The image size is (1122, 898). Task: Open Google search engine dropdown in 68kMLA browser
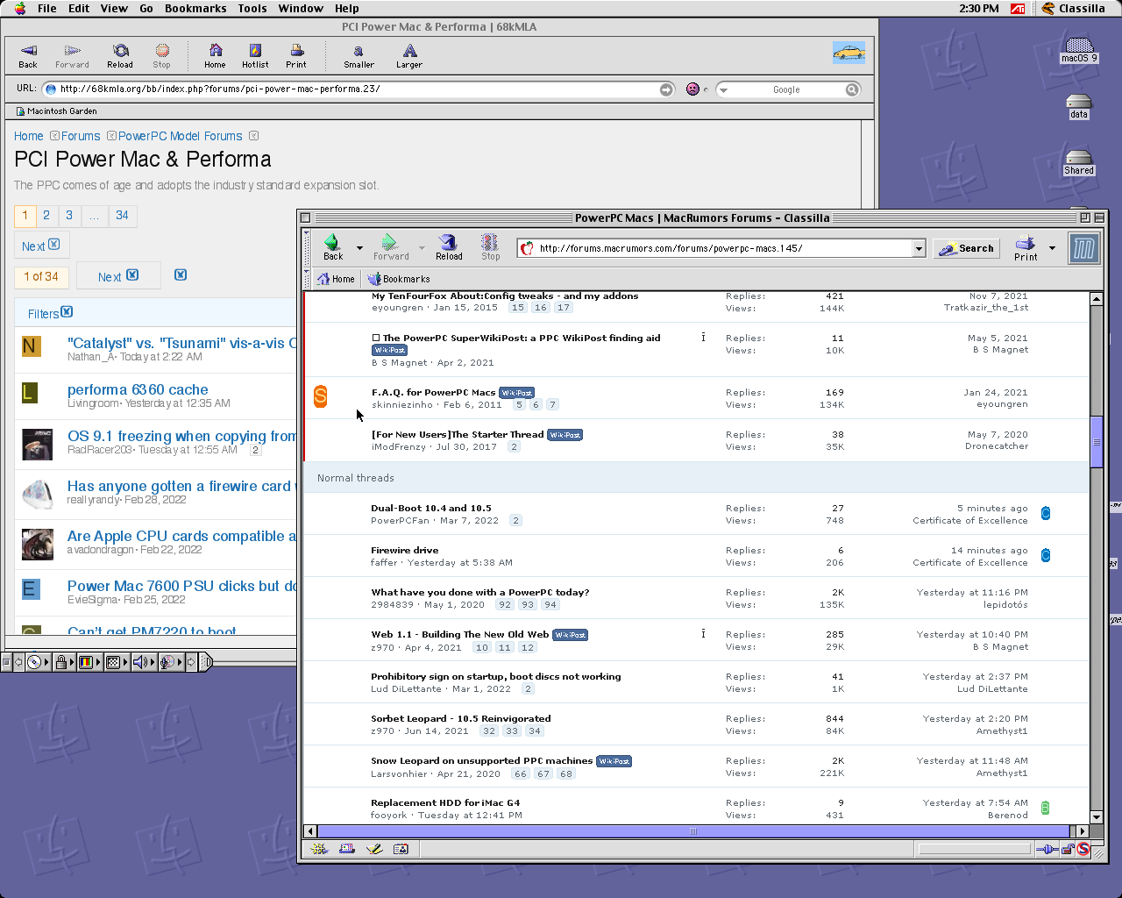(723, 89)
